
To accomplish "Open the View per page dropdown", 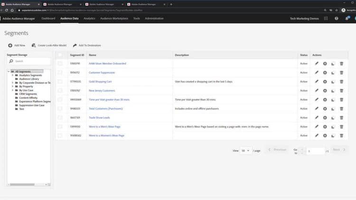I will (x=245, y=151).
